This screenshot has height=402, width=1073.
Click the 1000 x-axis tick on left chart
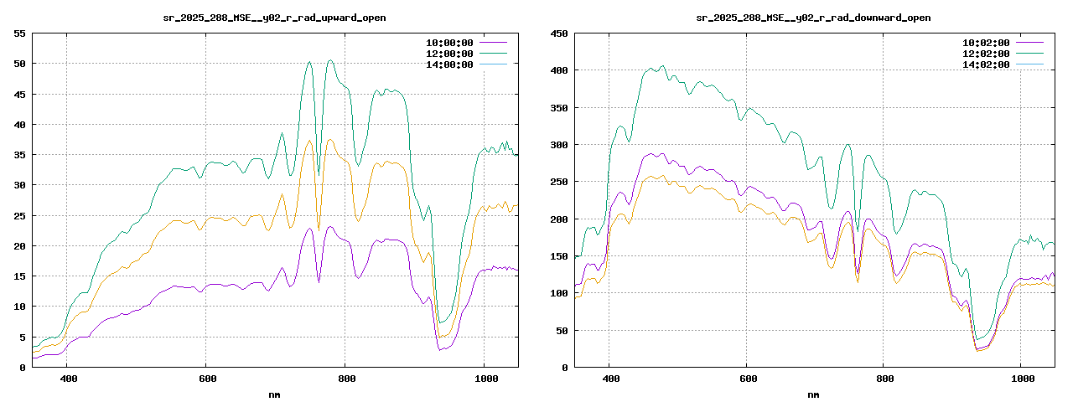pos(484,379)
